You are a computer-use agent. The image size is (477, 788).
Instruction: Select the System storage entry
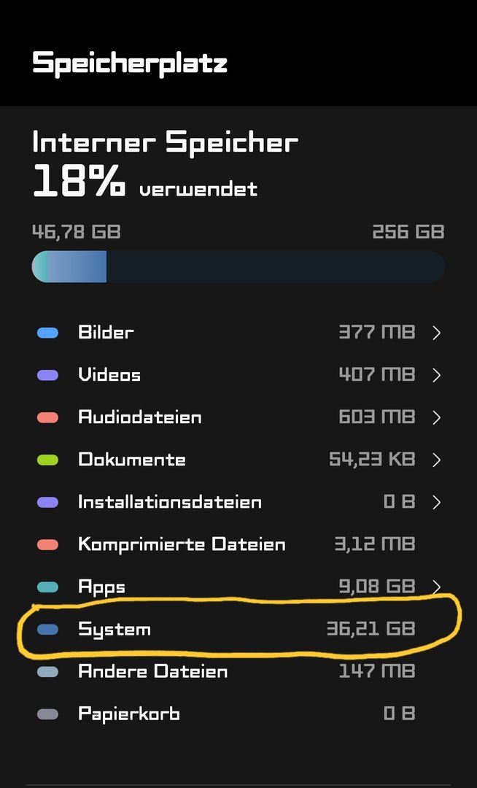[x=115, y=630]
